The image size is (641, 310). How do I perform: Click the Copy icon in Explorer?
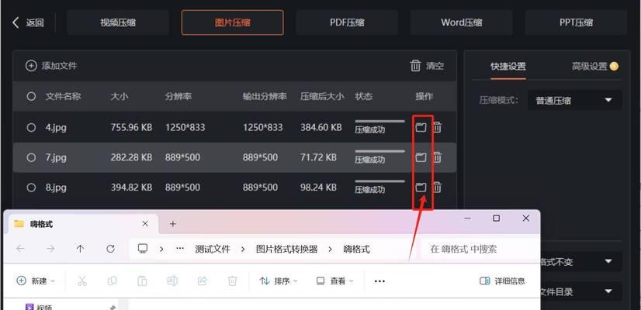[112, 281]
